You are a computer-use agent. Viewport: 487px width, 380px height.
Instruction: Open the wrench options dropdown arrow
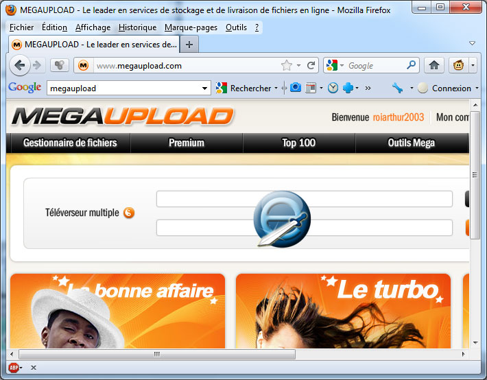point(412,88)
